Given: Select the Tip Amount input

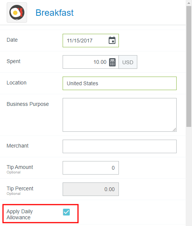Looking at the screenshot, I should tap(91, 168).
